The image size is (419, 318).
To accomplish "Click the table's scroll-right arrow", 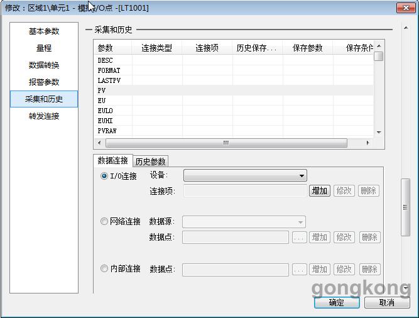I will pyautogui.click(x=367, y=143).
